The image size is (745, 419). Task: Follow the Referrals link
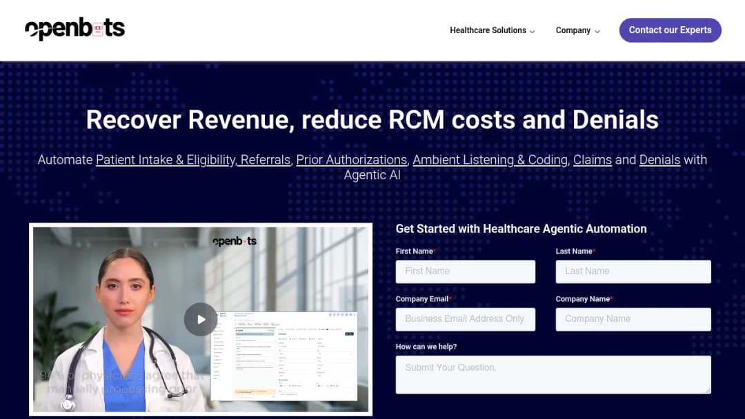click(x=265, y=160)
